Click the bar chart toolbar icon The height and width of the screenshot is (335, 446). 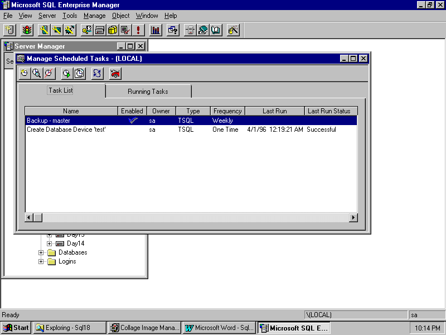click(x=156, y=30)
